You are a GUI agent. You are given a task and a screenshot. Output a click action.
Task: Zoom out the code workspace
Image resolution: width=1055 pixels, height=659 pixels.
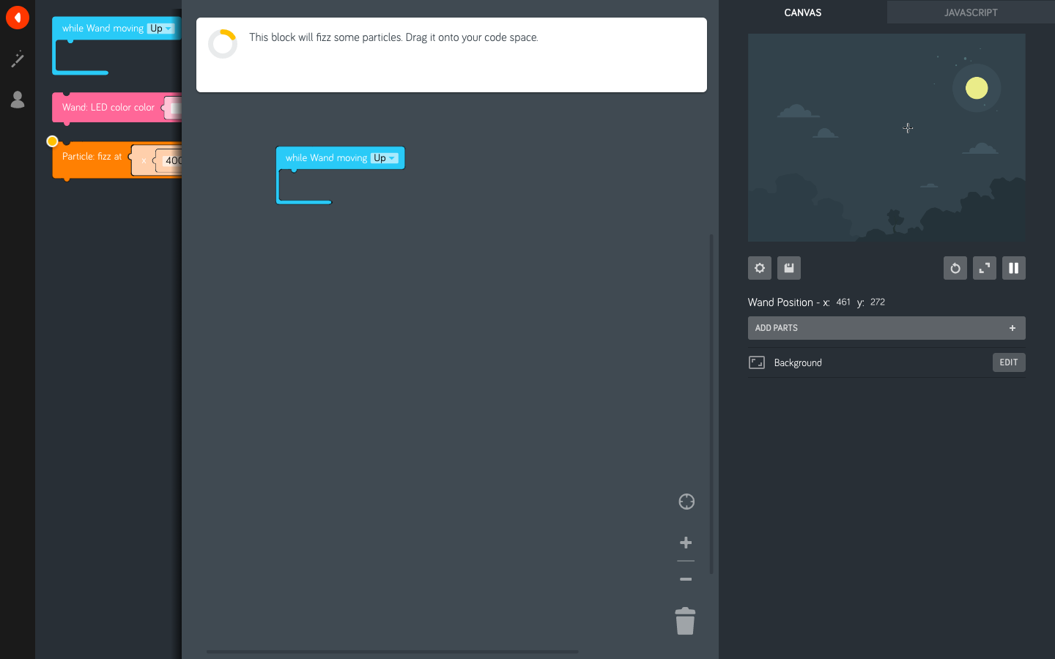tap(686, 579)
